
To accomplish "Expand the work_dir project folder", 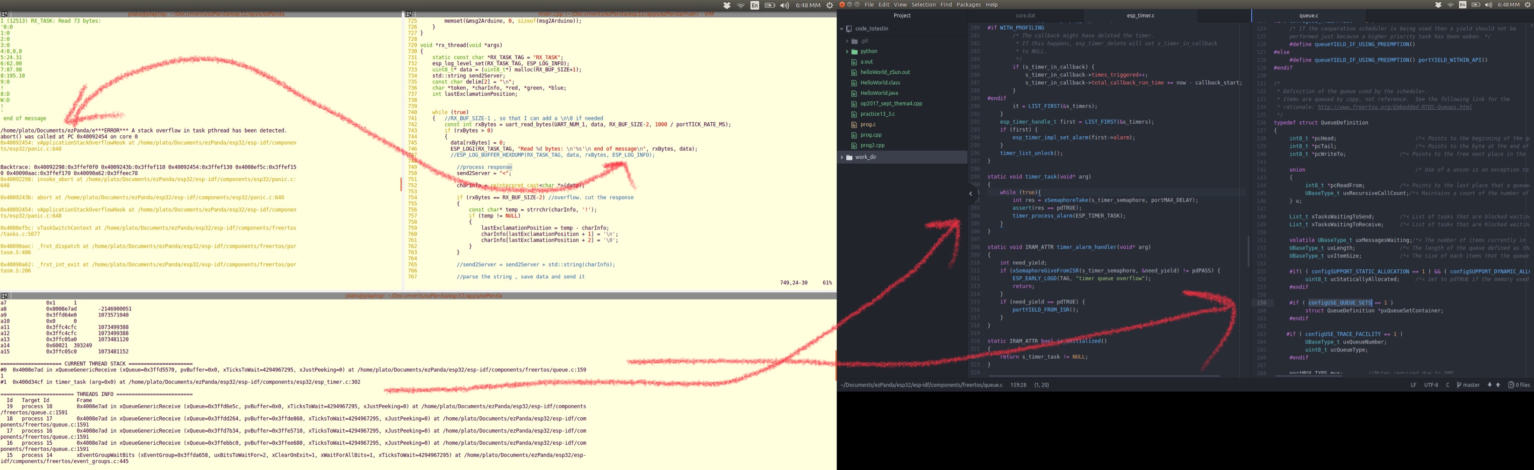I will (842, 157).
